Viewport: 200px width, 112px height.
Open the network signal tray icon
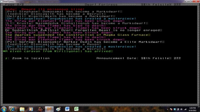[185, 109]
